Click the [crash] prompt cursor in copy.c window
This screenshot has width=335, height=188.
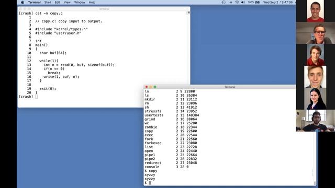[x=36, y=97]
